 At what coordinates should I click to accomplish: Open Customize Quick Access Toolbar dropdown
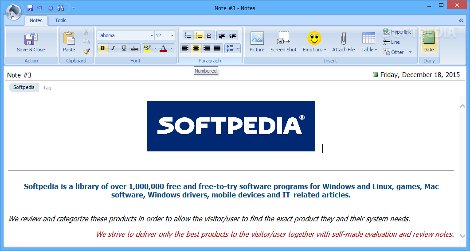(x=74, y=8)
